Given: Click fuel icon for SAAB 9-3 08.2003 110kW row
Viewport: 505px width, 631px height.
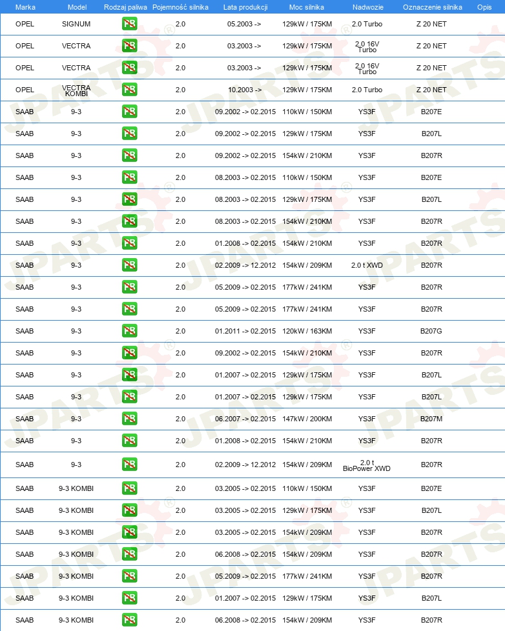Looking at the screenshot, I should [129, 177].
